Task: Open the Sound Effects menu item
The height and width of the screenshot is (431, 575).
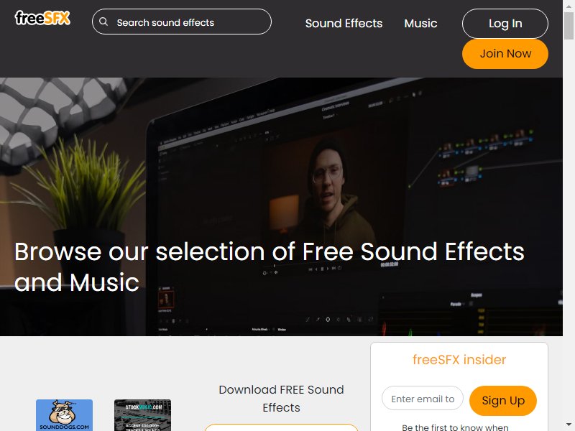Action: coord(344,23)
